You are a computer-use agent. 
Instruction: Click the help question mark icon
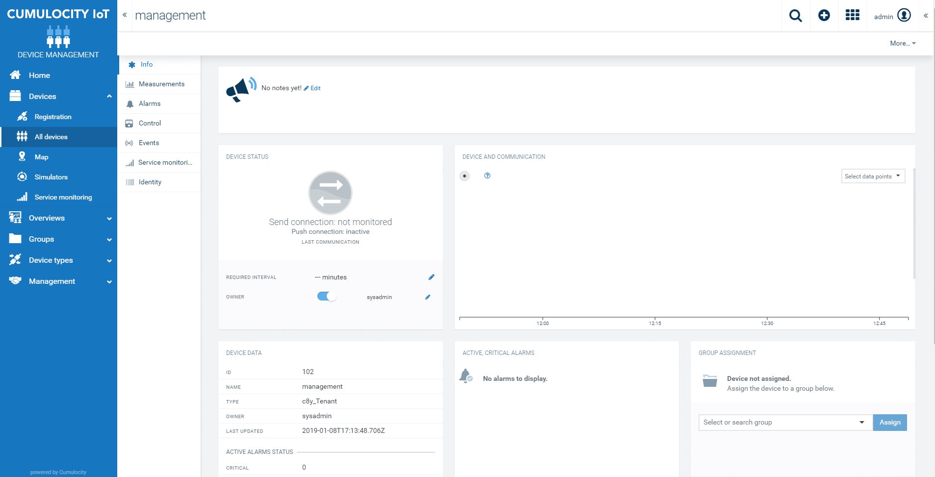click(487, 176)
